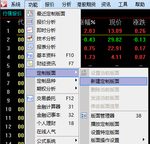Image resolution: width=150 pixels, height=144 pixels.
Task: Click price value 29.82
Action: 115,40
